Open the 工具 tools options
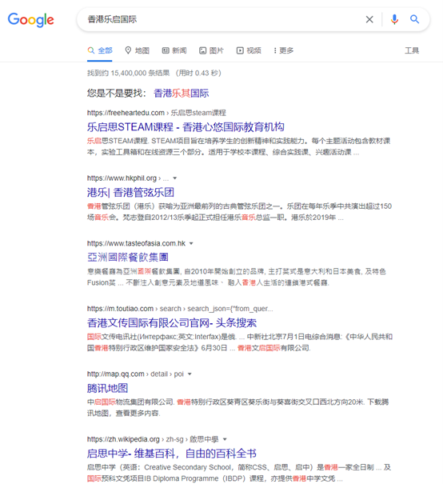 412,50
